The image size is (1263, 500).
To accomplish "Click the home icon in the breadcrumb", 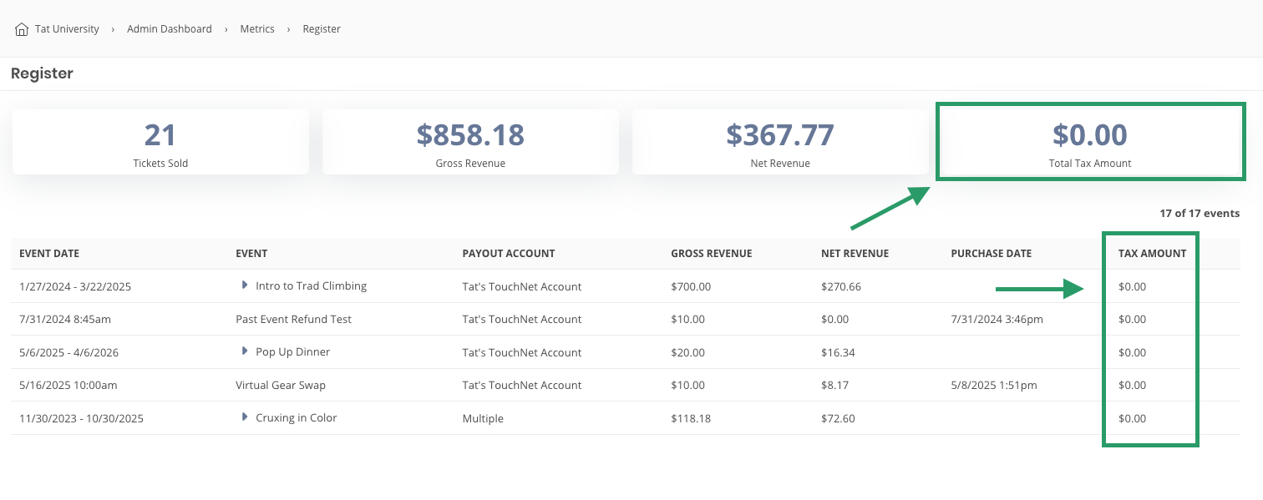I will tap(21, 28).
